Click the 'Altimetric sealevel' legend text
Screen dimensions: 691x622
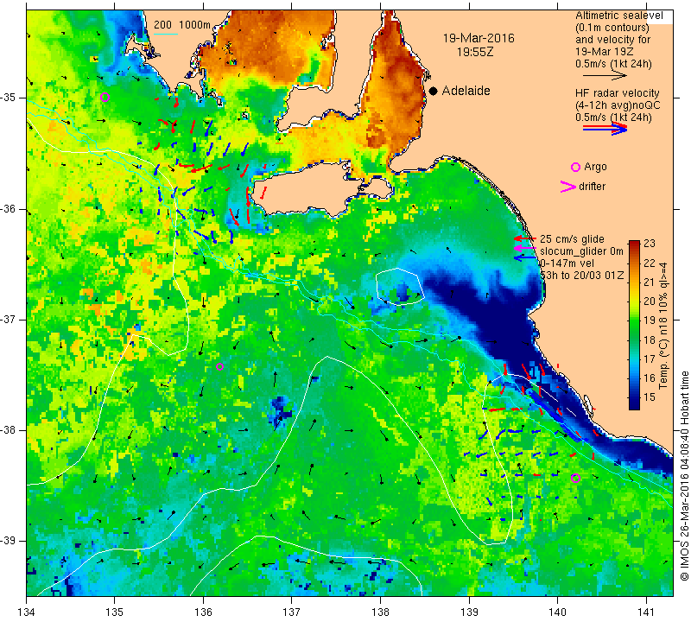point(618,16)
